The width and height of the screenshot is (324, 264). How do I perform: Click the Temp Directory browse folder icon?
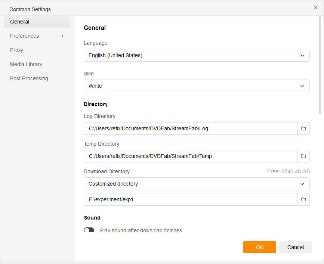303,156
